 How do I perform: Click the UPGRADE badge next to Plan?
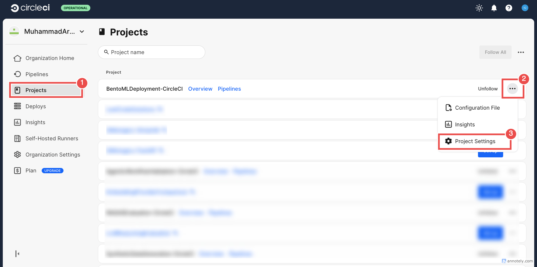click(52, 170)
